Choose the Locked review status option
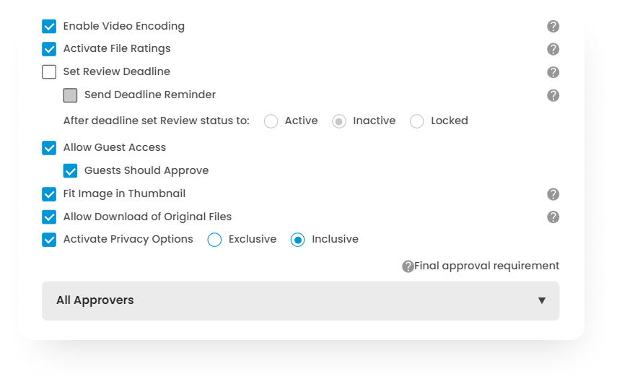 (x=417, y=121)
